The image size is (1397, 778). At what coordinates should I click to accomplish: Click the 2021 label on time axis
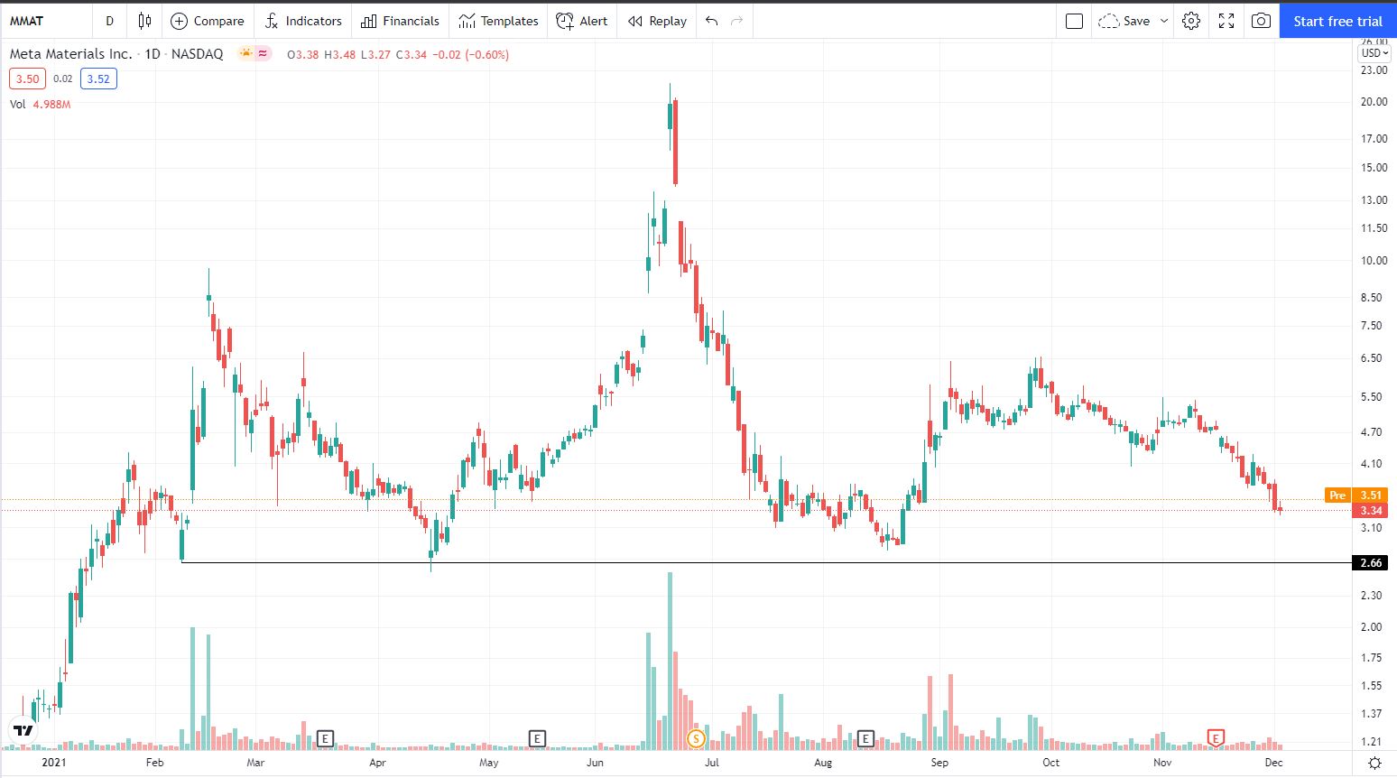54,763
